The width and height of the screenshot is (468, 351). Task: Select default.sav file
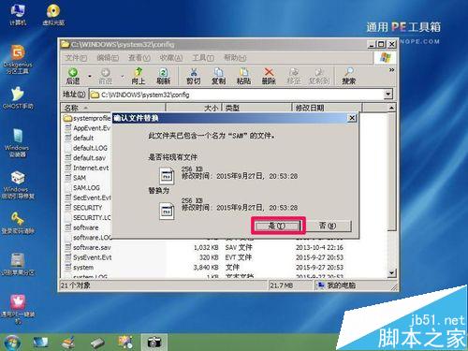point(85,158)
